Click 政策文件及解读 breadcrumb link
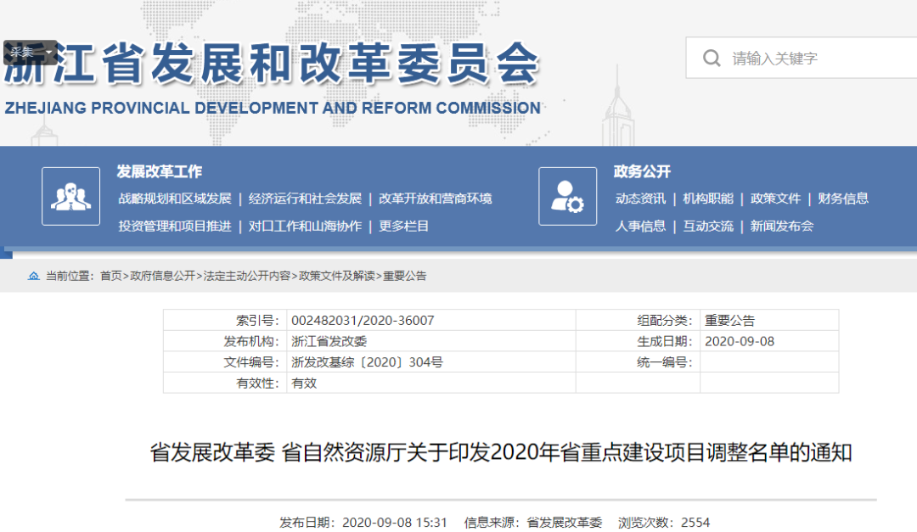 click(x=337, y=276)
